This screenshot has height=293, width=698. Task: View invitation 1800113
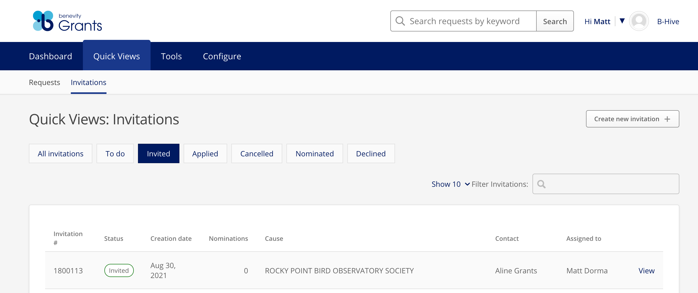point(646,270)
